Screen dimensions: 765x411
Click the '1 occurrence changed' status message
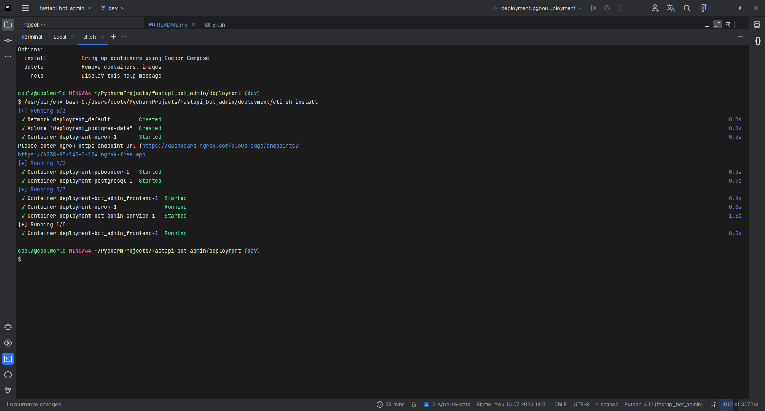34,405
